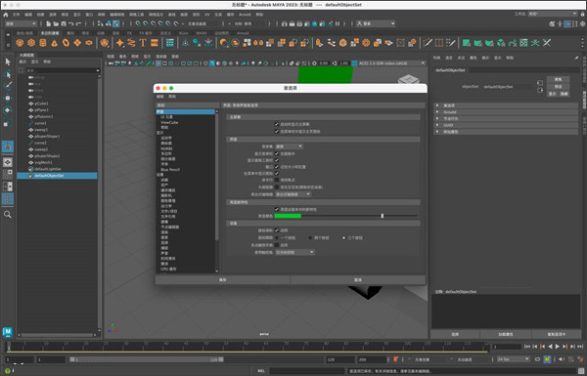Click the Redo arrow in status line
The image size is (587, 376).
tap(78, 23)
